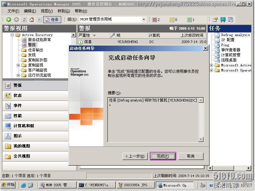Screen dimensions: 255x191
Task: Click the summary box scroll-up arrow
Action: [201, 100]
